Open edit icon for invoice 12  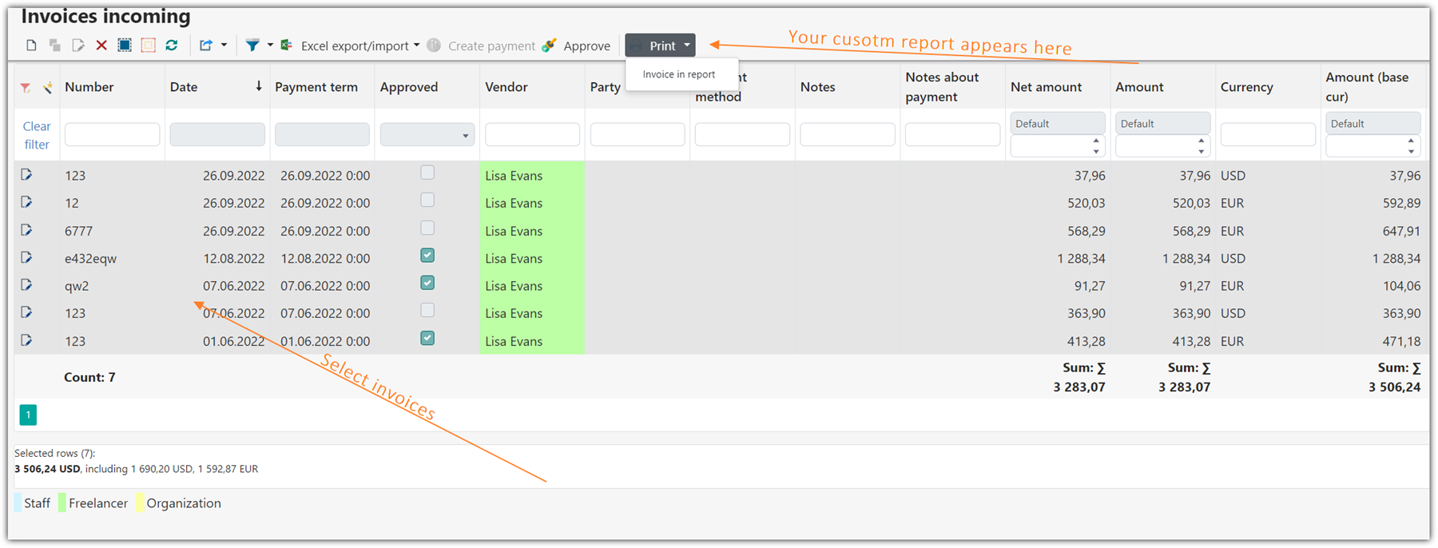click(26, 202)
